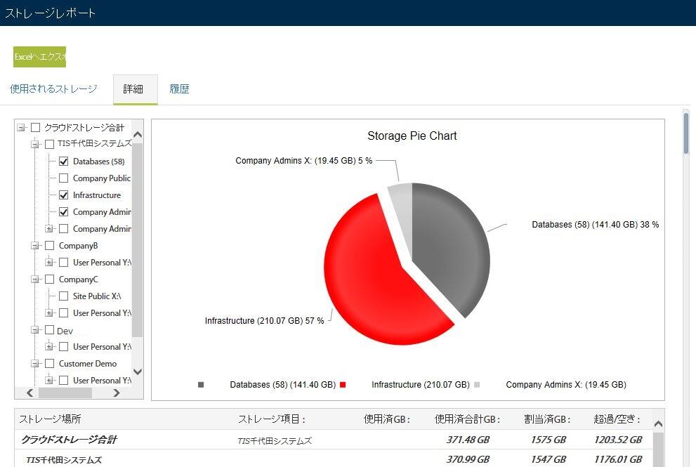
Task: Switch to the 使用されるストレージ tab
Action: click(x=53, y=88)
